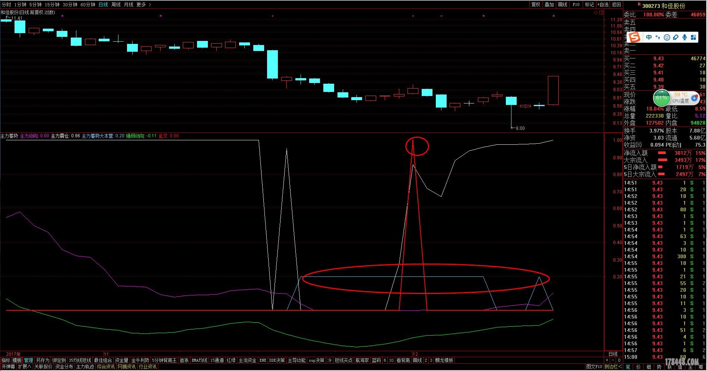The image size is (707, 371).
Task: Click stock title 300273 和佳股份
Action: click(x=663, y=6)
